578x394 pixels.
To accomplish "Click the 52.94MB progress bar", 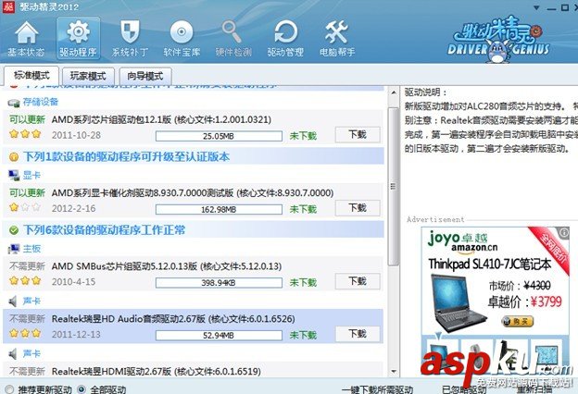I will (219, 336).
